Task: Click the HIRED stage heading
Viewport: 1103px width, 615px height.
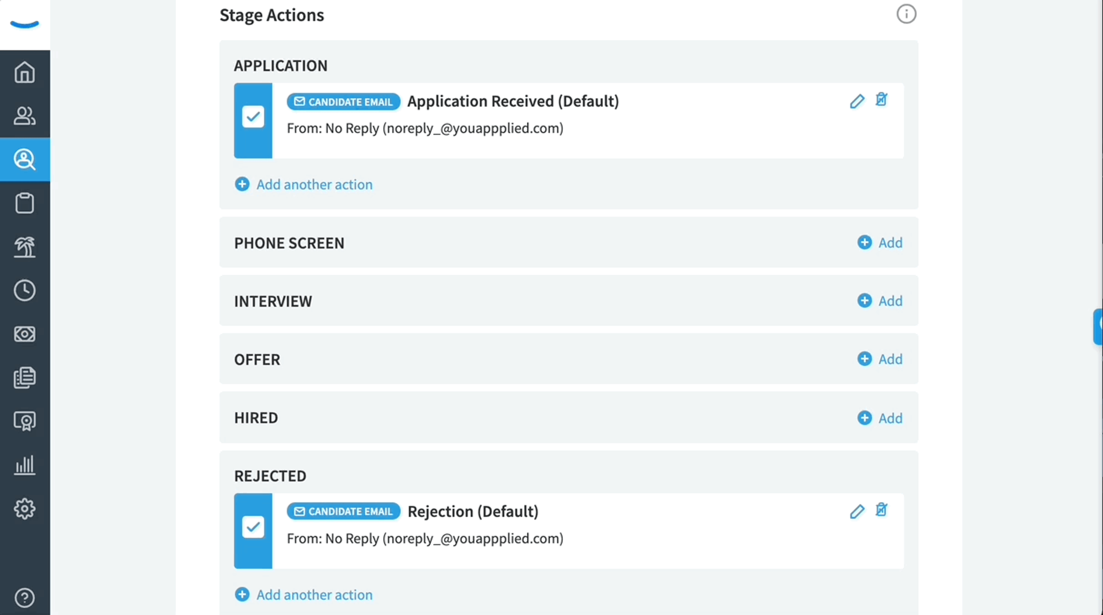Action: click(256, 418)
